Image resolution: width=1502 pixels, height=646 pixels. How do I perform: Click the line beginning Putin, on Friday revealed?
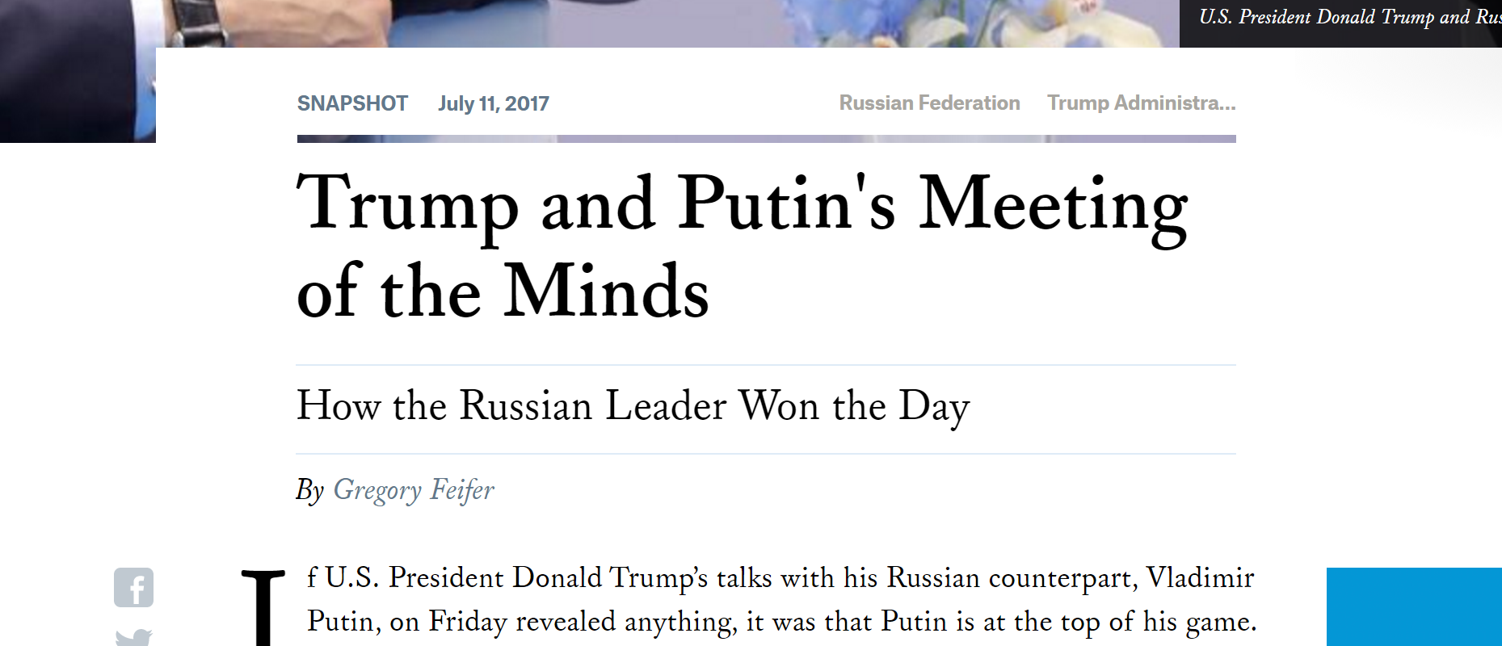coord(782,622)
